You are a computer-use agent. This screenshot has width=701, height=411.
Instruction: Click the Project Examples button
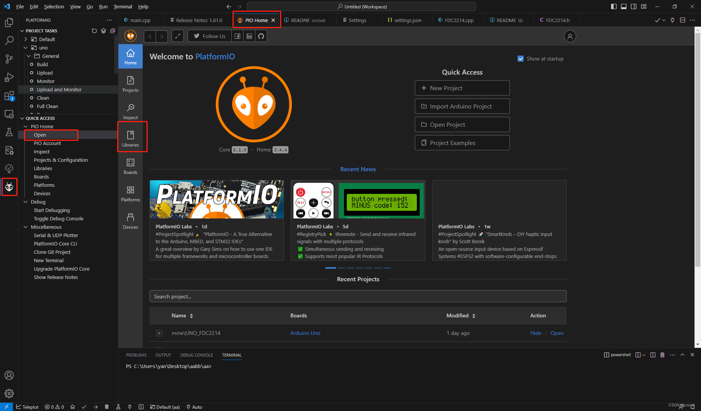click(462, 143)
